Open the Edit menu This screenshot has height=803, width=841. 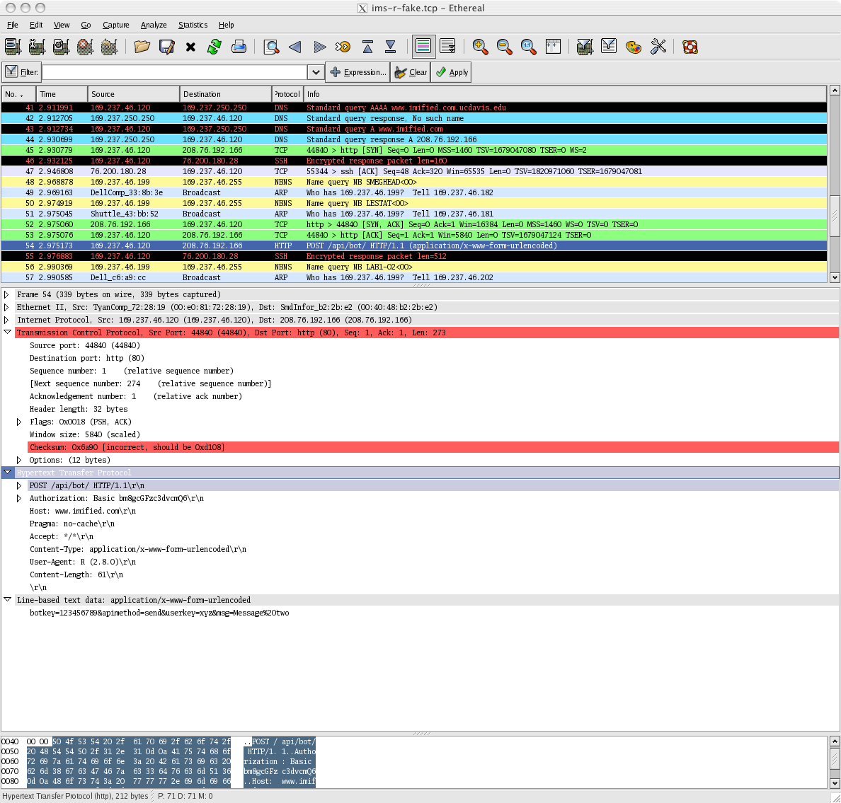[36, 25]
